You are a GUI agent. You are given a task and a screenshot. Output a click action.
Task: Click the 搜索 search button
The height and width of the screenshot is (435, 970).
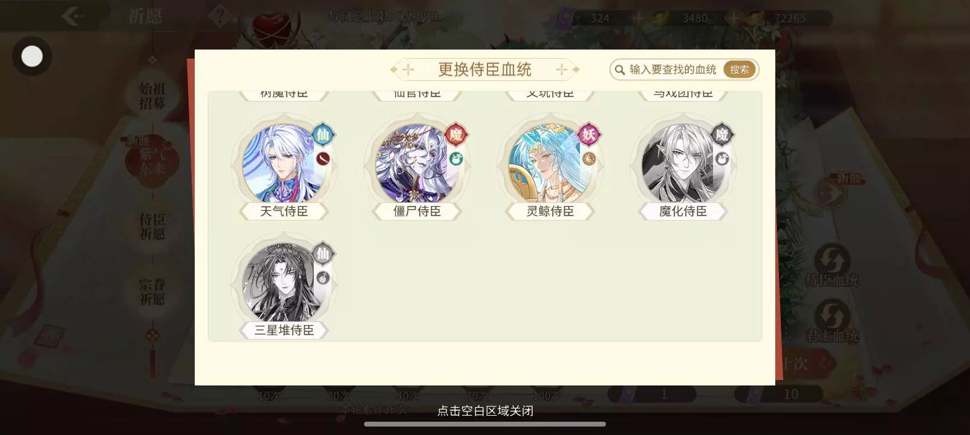[x=739, y=69]
